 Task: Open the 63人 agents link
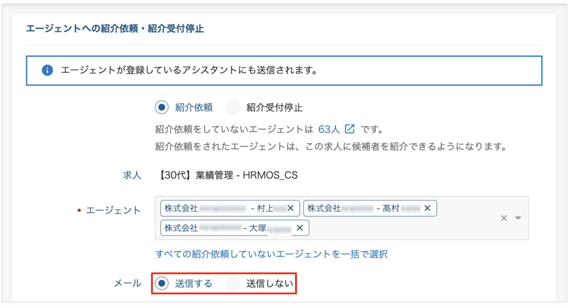coord(329,129)
